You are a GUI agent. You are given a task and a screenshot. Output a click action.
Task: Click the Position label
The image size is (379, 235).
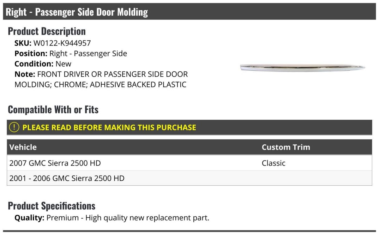point(31,53)
